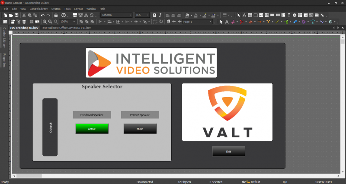This screenshot has height=184, width=346.
Task: Select the IVS Branding UI.bcv tab
Action: coord(24,28)
